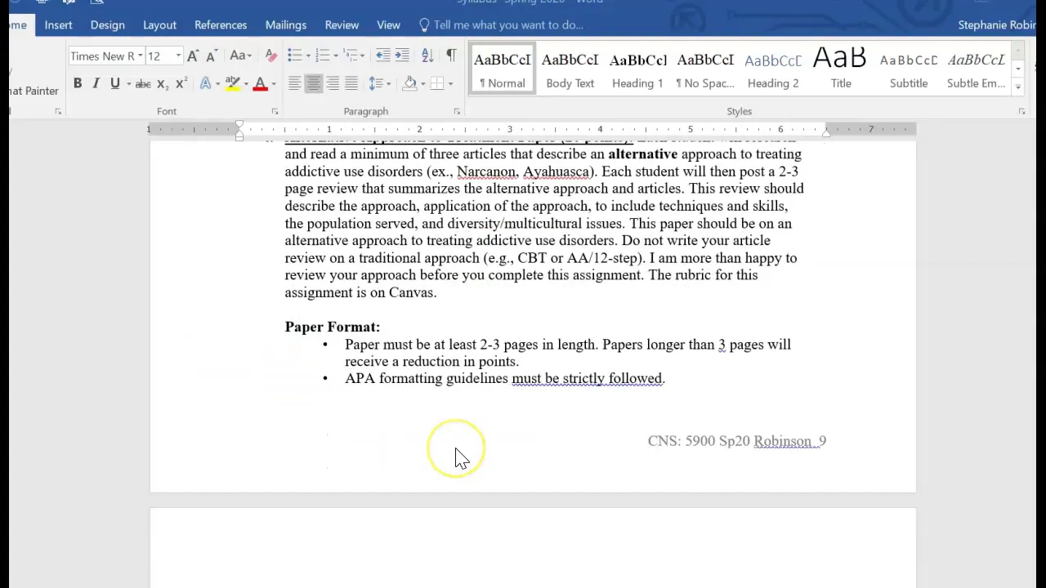
Task: Toggle center alignment
Action: click(313, 83)
